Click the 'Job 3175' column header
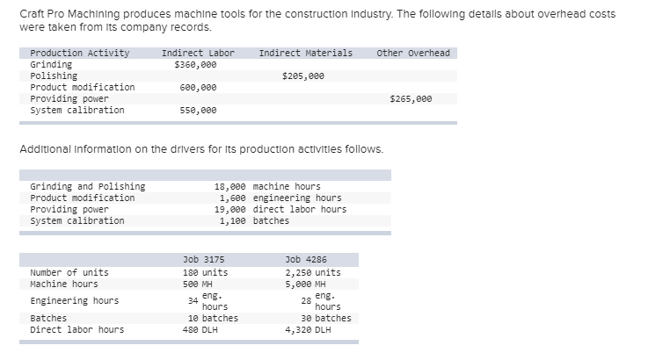This screenshot has height=360, width=670. 203,259
